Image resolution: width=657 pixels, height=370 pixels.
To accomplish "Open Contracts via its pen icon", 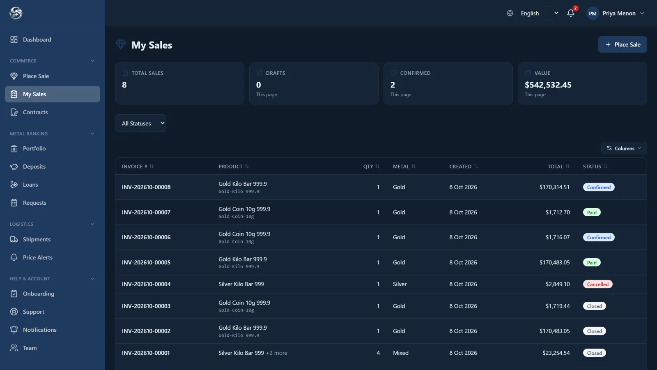I will (14, 112).
